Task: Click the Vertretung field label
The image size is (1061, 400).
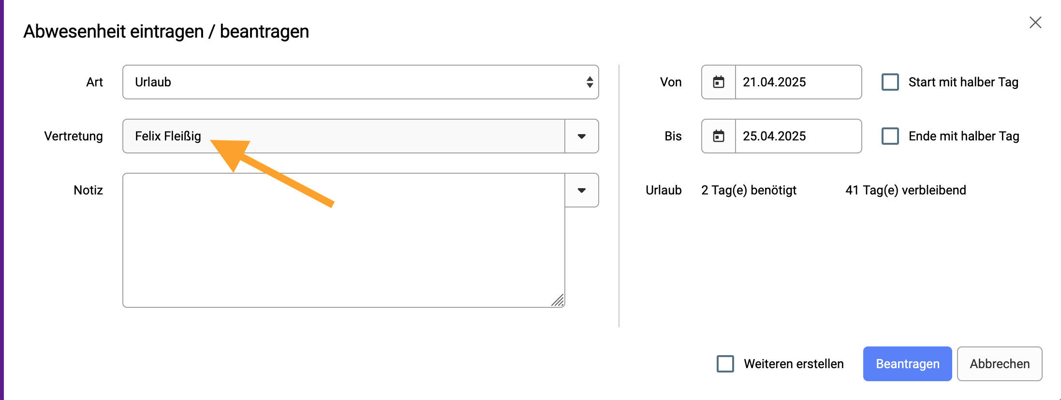Action: [x=74, y=136]
